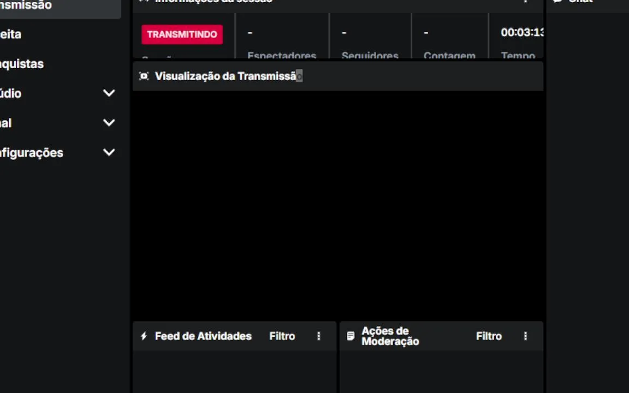
Task: Click the Visualização da Transmissão panel title
Action: coord(229,76)
